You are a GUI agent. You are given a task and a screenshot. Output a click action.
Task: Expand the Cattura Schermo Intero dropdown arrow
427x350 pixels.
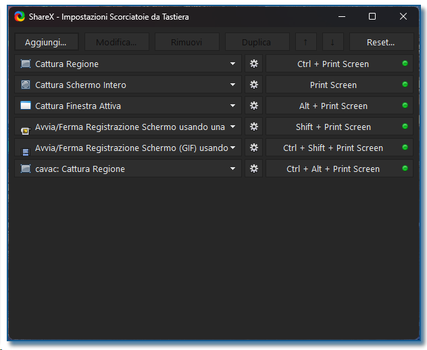[232, 85]
